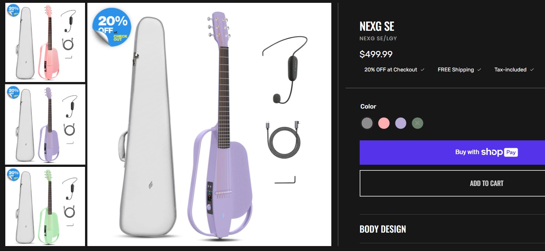Choose the purple color swatch
Screen dimensions: 545x251
tap(401, 123)
